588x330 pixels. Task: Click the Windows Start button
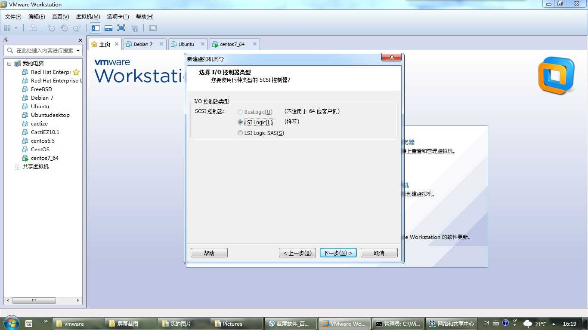(11, 323)
